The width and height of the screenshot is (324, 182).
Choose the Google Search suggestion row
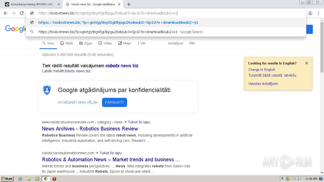point(166,32)
